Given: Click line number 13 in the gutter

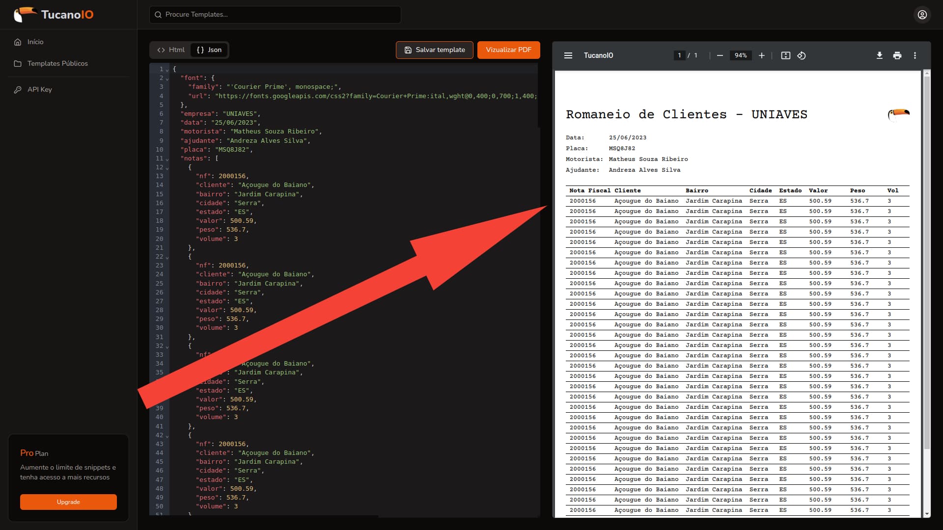Looking at the screenshot, I should 159,176.
